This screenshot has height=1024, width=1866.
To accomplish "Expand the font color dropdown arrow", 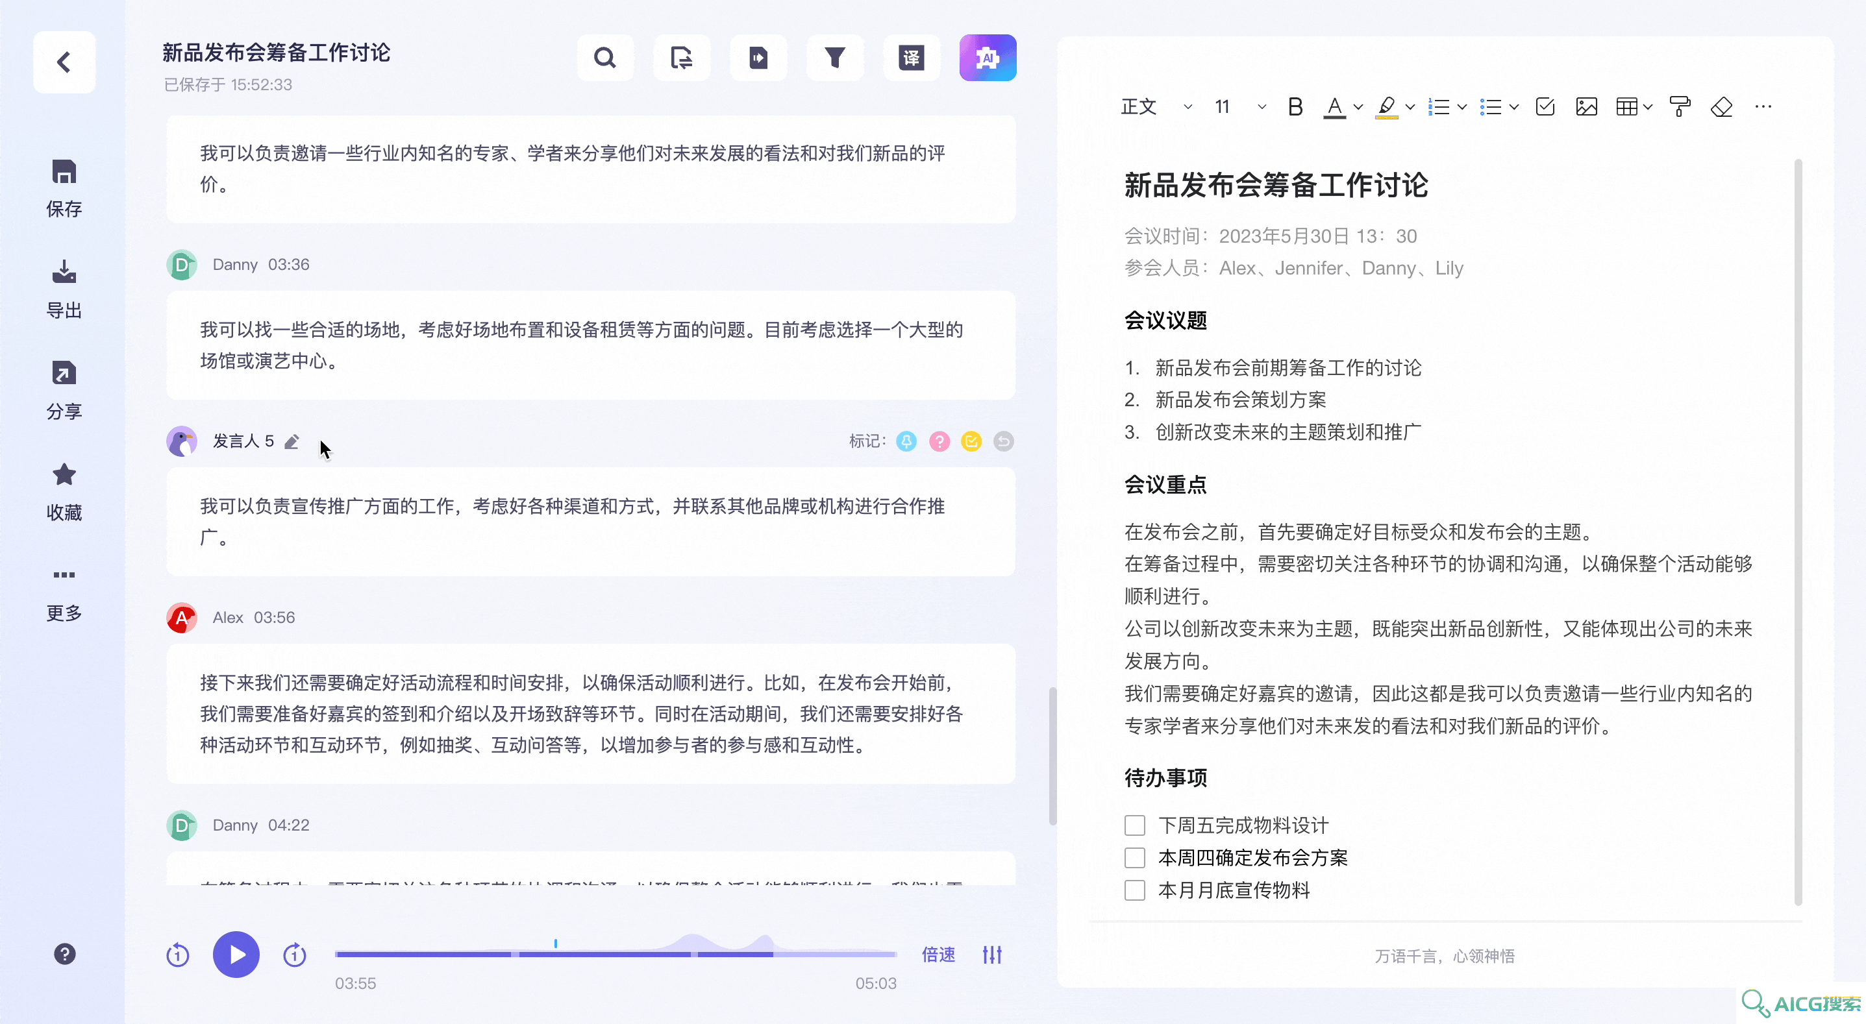I will click(1358, 107).
